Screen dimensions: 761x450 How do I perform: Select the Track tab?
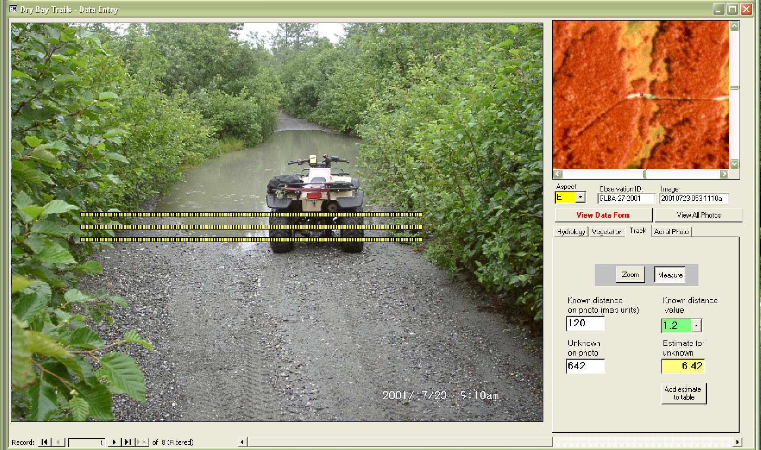[x=638, y=231]
